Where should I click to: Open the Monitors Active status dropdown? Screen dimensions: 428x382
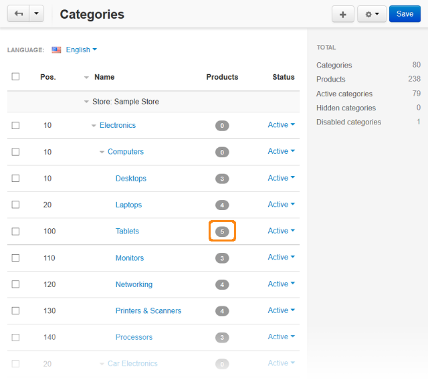point(281,257)
